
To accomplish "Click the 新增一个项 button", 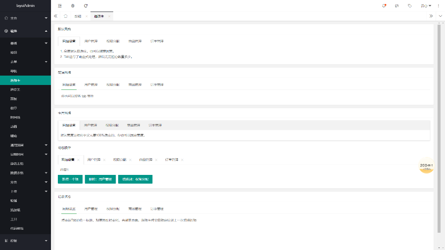I will pos(70,179).
